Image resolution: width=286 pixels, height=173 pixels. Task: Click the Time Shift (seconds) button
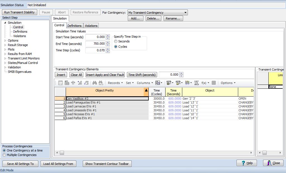coord(142,75)
